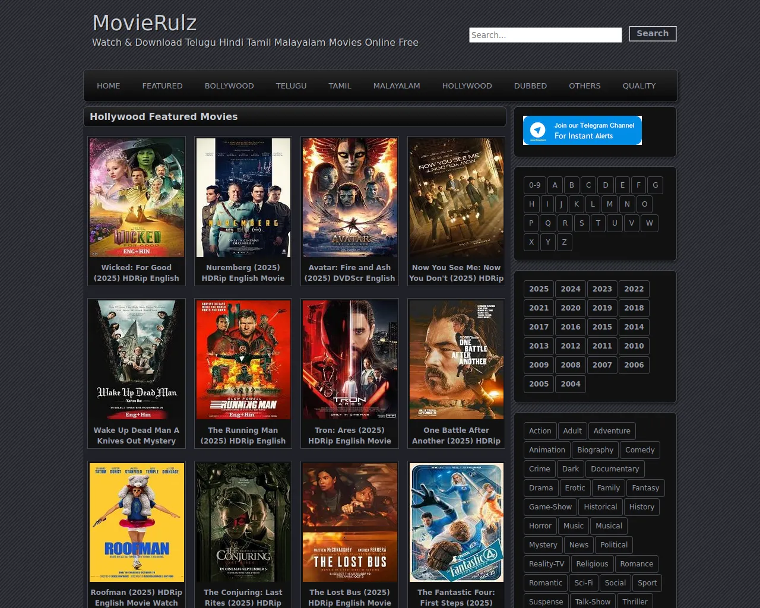This screenshot has width=760, height=608.
Task: Select the Comedy genre tag
Action: 640,450
